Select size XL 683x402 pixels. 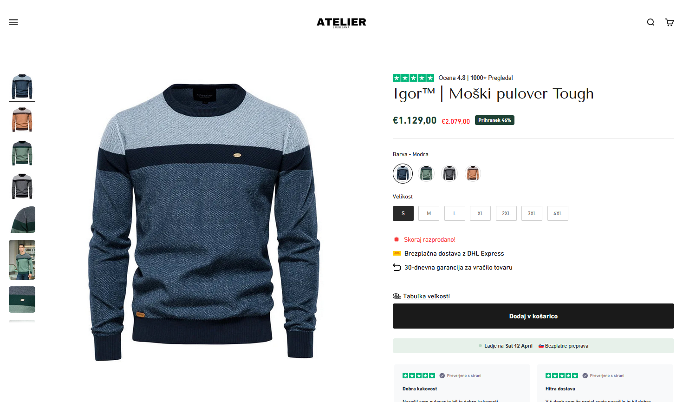(480, 213)
